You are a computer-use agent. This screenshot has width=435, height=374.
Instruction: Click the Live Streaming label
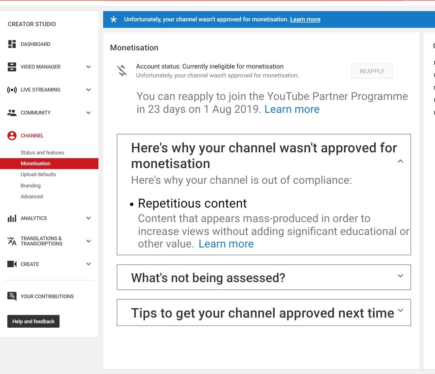pyautogui.click(x=41, y=90)
